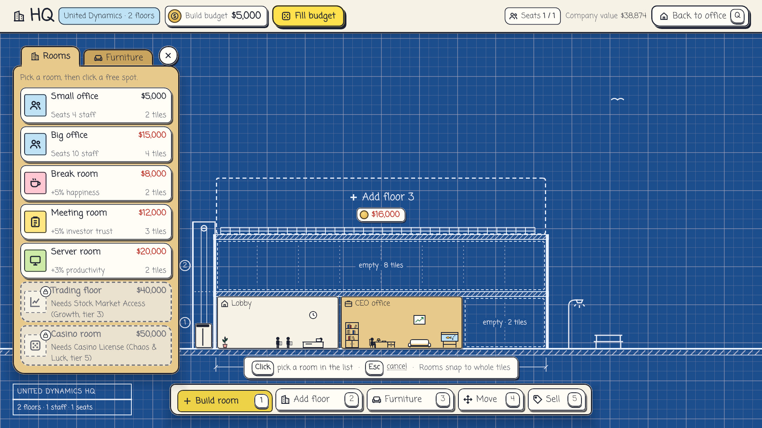Activate the Move tool in toolbar
The width and height of the screenshot is (762, 428).
pyautogui.click(x=491, y=399)
